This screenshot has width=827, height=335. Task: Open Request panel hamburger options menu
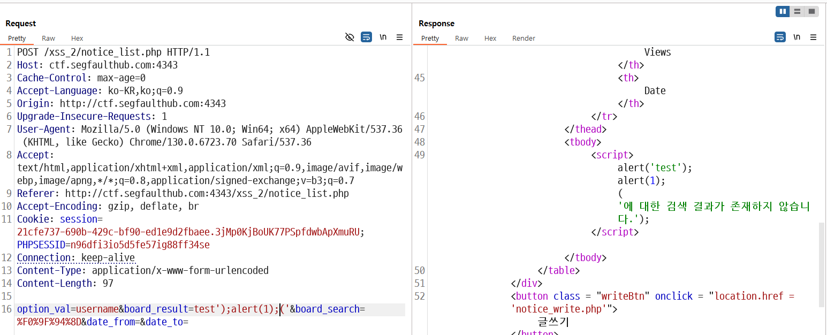[x=399, y=37]
